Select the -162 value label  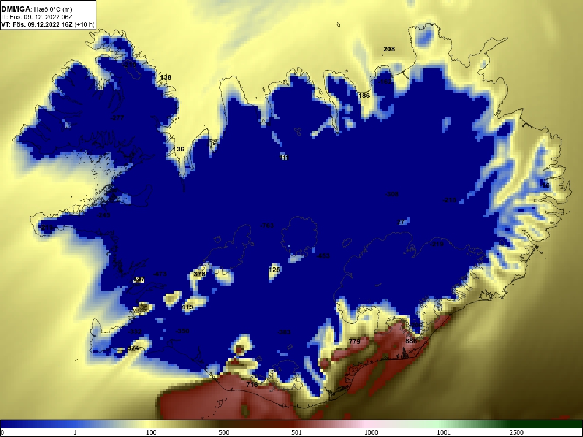385,82
